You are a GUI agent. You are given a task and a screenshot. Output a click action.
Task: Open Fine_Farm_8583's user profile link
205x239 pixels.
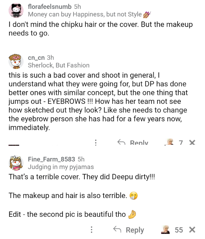[52, 159]
